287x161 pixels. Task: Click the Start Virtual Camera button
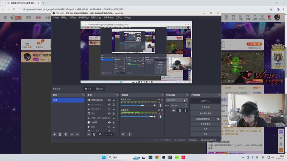click(203, 119)
